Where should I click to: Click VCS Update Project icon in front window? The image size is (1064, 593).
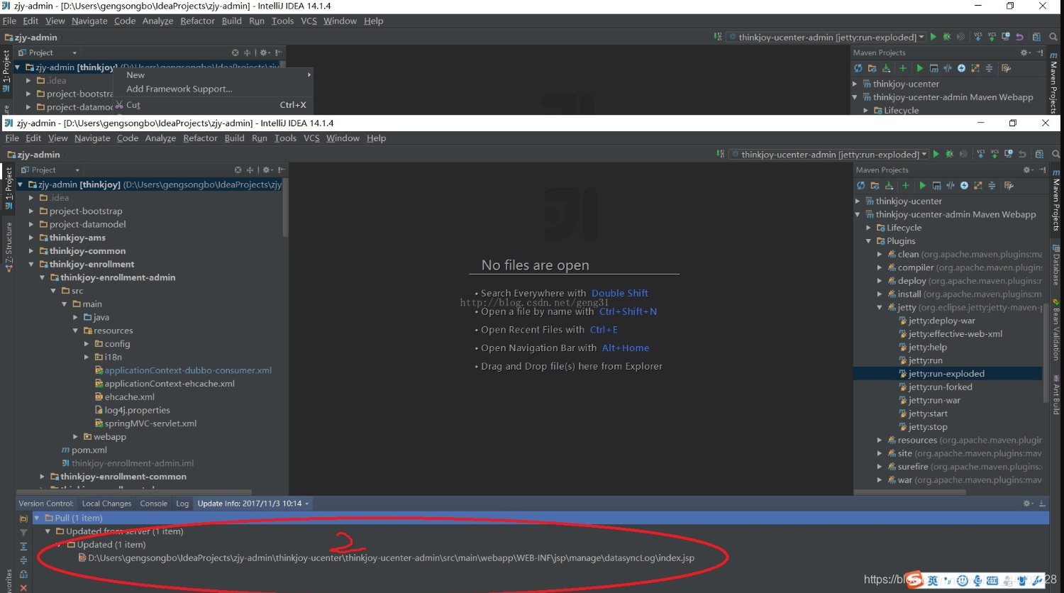pyautogui.click(x=981, y=154)
